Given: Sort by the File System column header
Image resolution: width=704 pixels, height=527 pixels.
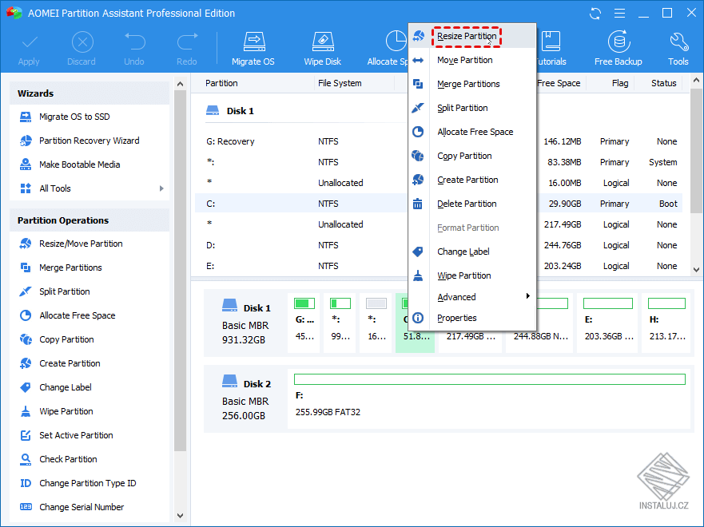Looking at the screenshot, I should [340, 83].
